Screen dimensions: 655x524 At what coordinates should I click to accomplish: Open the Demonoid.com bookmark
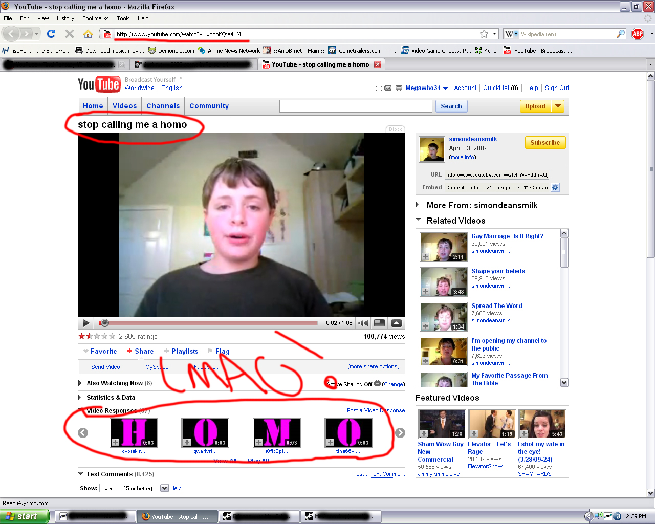click(171, 51)
